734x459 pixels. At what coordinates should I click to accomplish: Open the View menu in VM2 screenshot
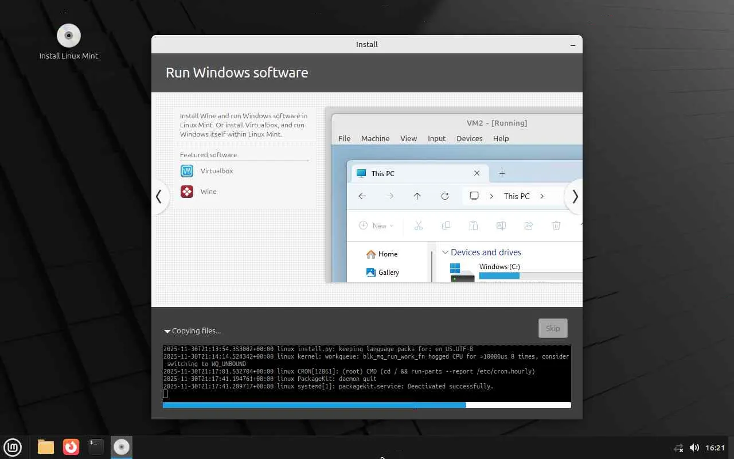pyautogui.click(x=409, y=138)
